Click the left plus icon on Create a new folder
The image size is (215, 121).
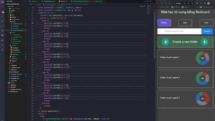pyautogui.click(x=166, y=42)
